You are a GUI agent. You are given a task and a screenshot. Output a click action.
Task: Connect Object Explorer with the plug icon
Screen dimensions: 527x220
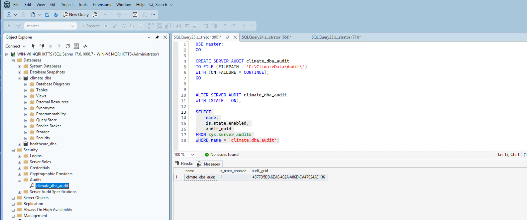33,46
